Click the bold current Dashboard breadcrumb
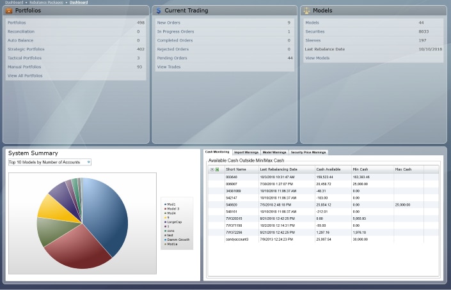 point(79,3)
